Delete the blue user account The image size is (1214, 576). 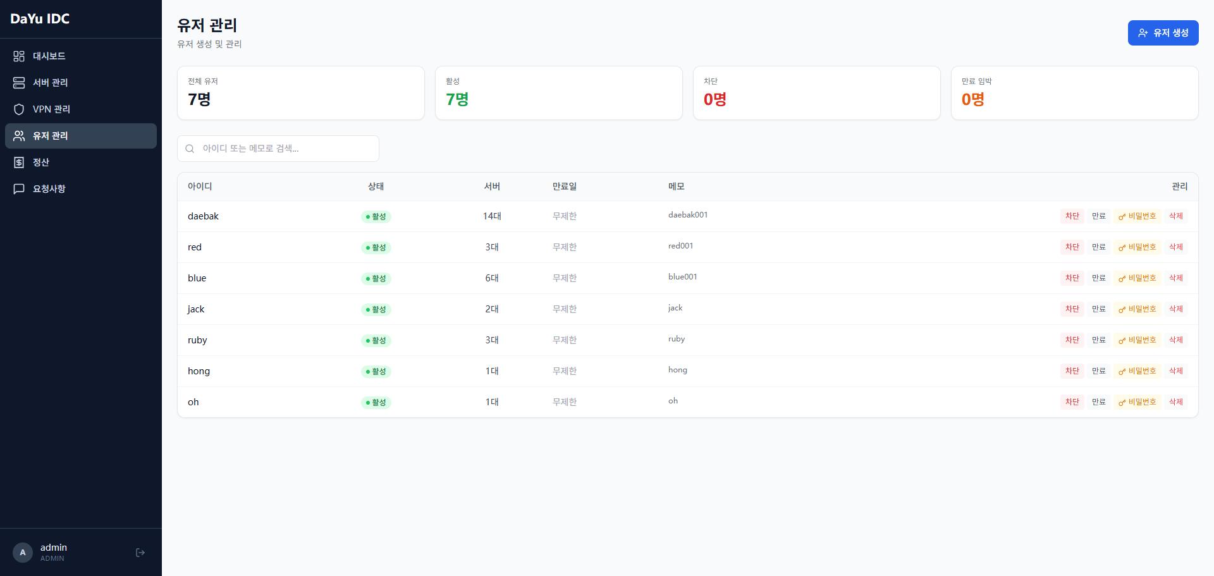[x=1175, y=278]
